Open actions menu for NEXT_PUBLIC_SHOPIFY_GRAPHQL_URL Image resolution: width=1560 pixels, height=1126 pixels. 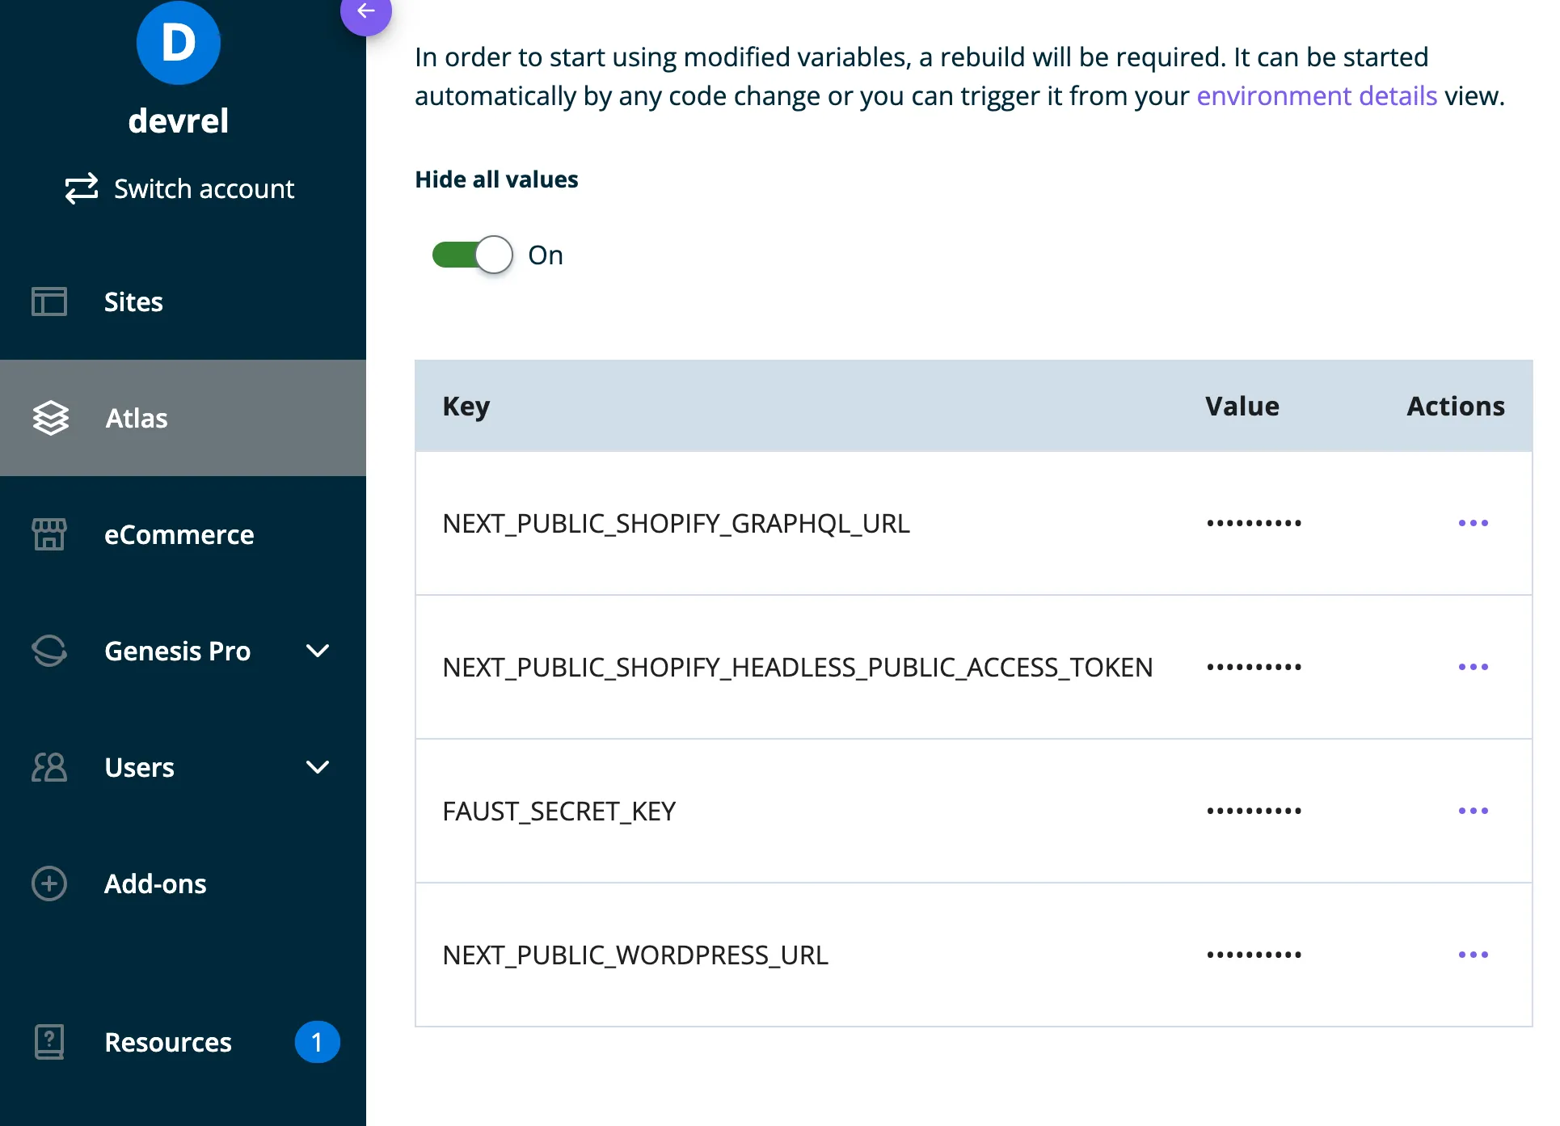[x=1473, y=523]
